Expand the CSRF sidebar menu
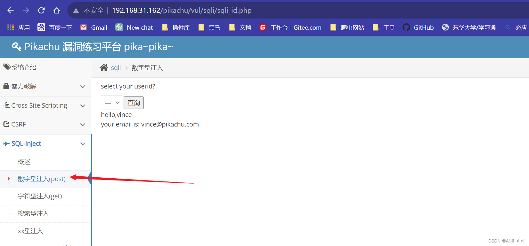Image resolution: width=529 pixels, height=246 pixels. click(45, 125)
